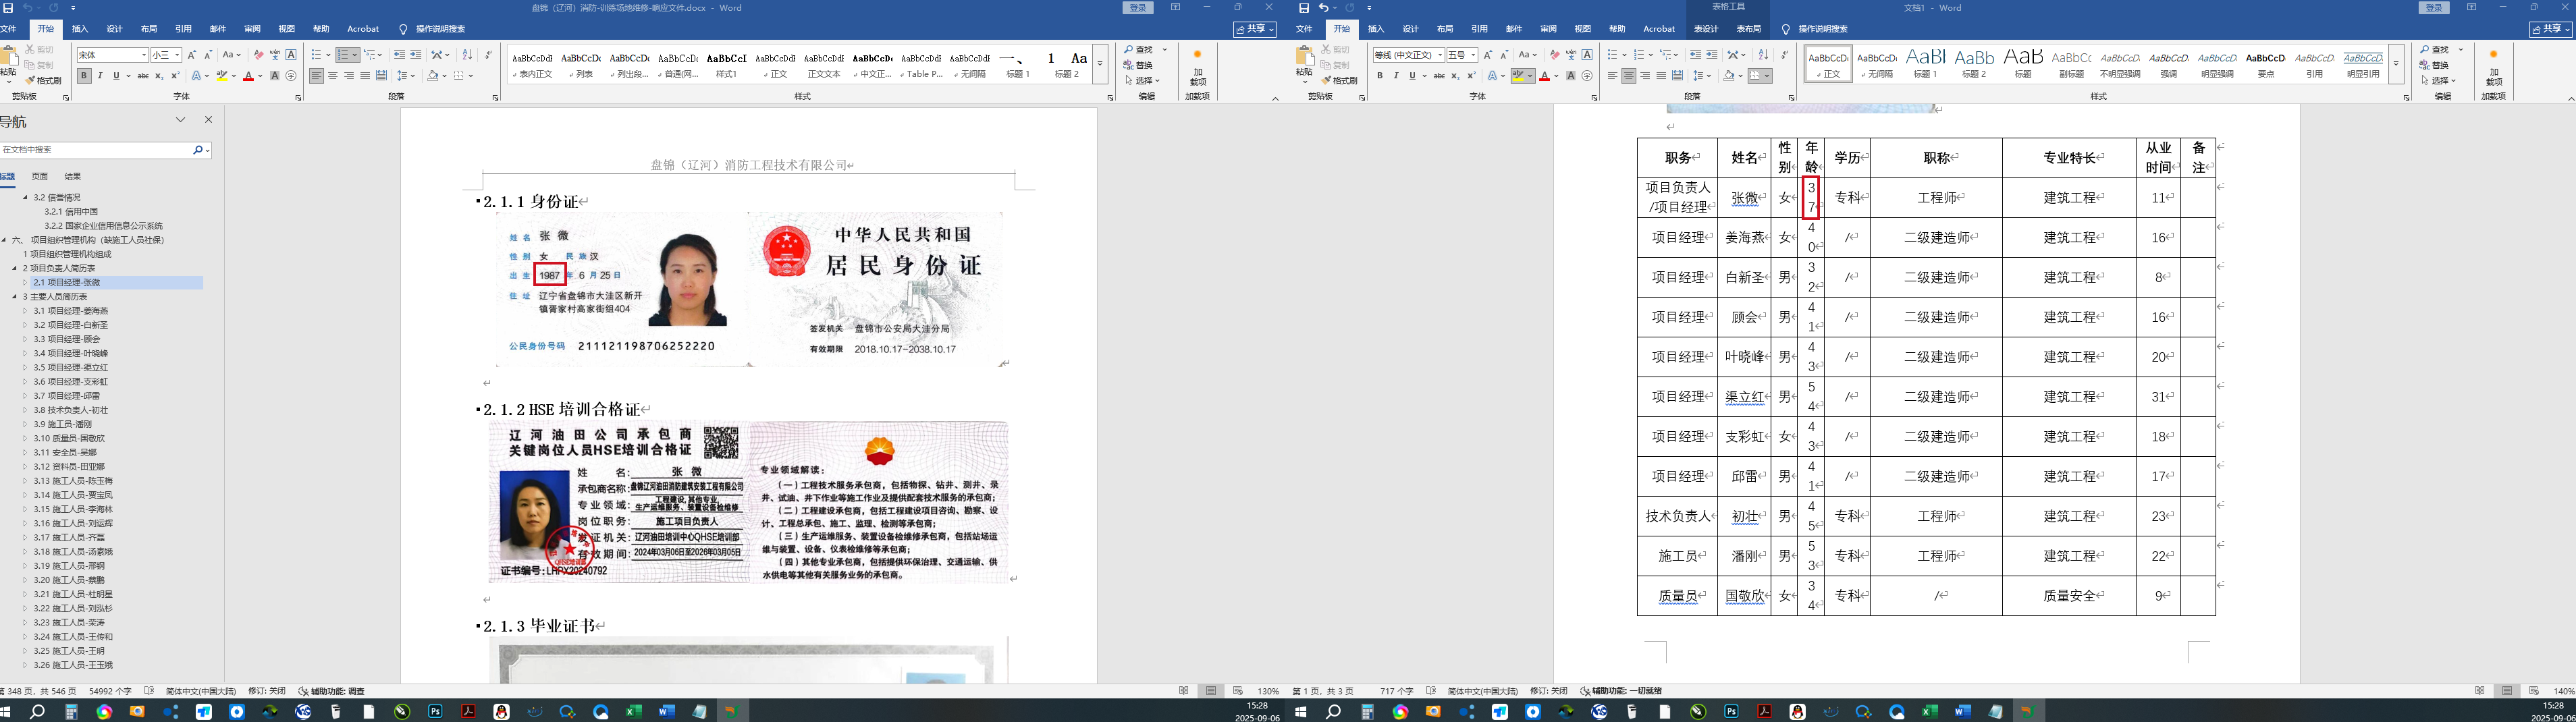Viewport: 2576px width, 722px height.
Task: Undo the last action in 文档1 window
Action: click(x=1323, y=8)
